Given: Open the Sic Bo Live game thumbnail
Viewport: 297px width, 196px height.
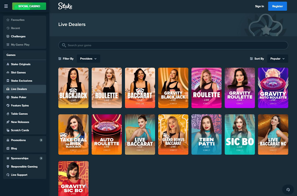Looking at the screenshot, I should click(240, 134).
